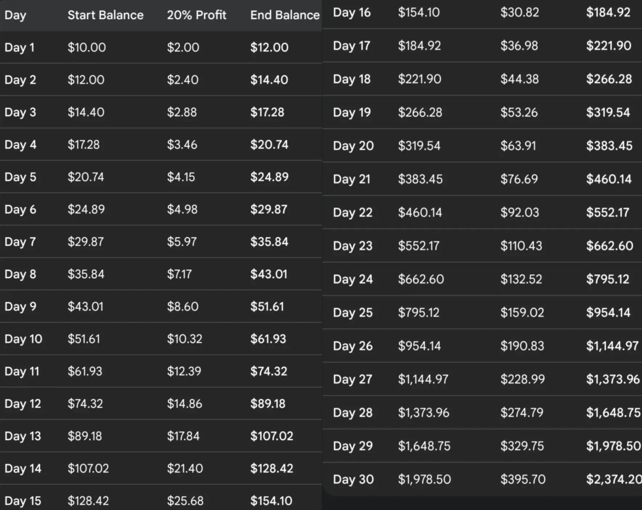Select the Day 10 row label
This screenshot has height=510, width=642.
(x=23, y=339)
